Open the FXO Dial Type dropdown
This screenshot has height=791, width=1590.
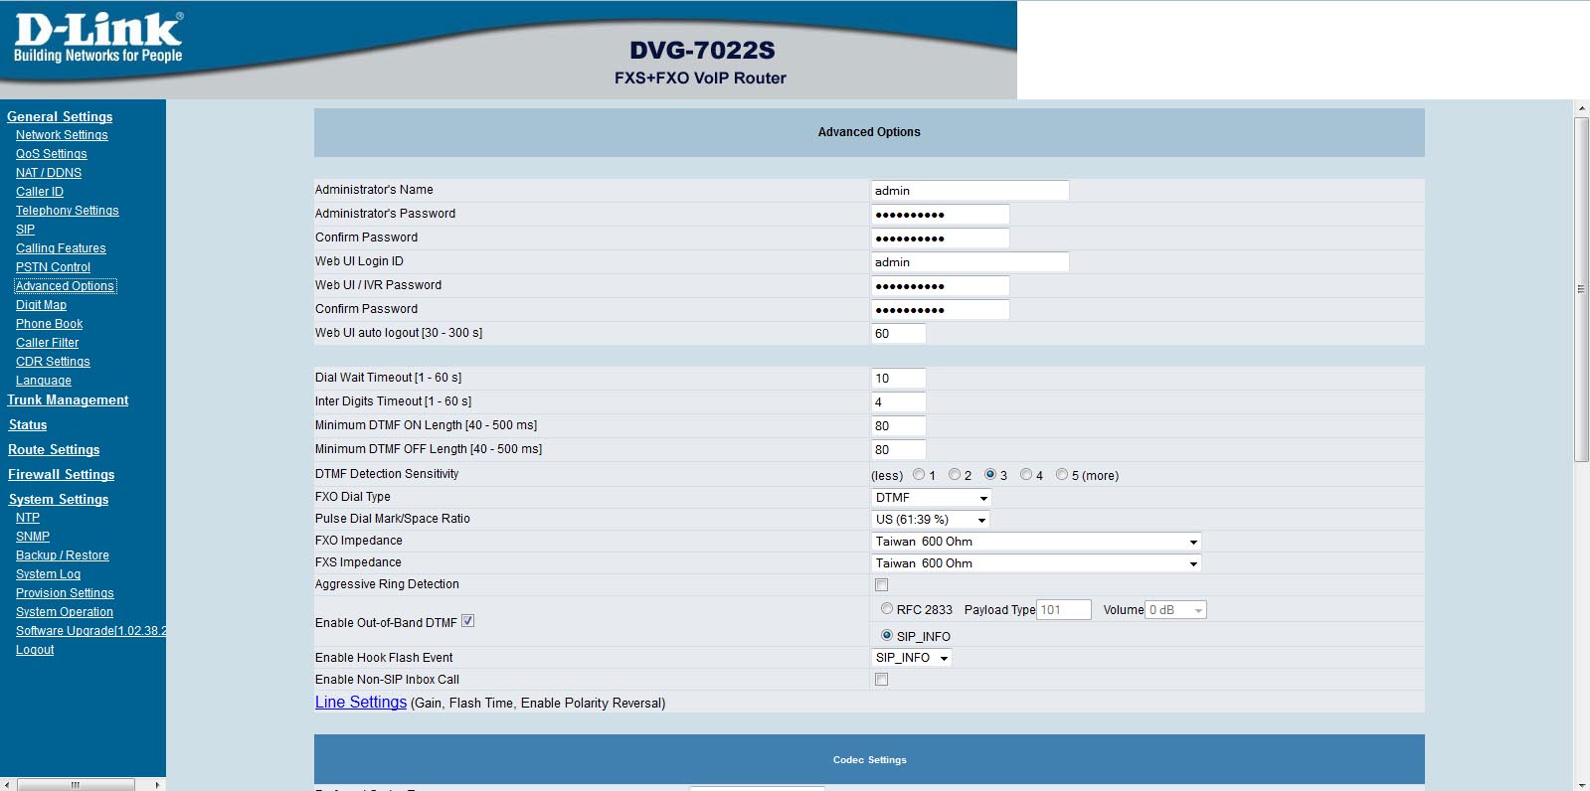click(x=932, y=498)
